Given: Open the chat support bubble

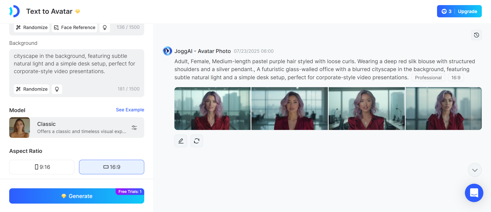Looking at the screenshot, I should [474, 193].
